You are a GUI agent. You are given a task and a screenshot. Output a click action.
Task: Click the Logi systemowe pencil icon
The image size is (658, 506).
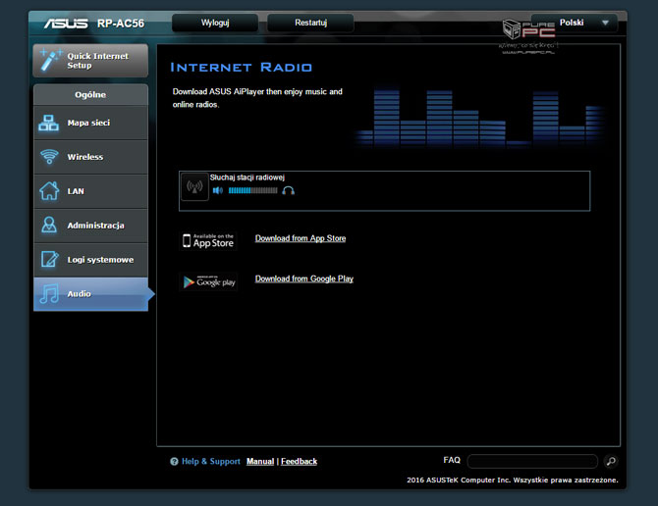[x=49, y=260]
